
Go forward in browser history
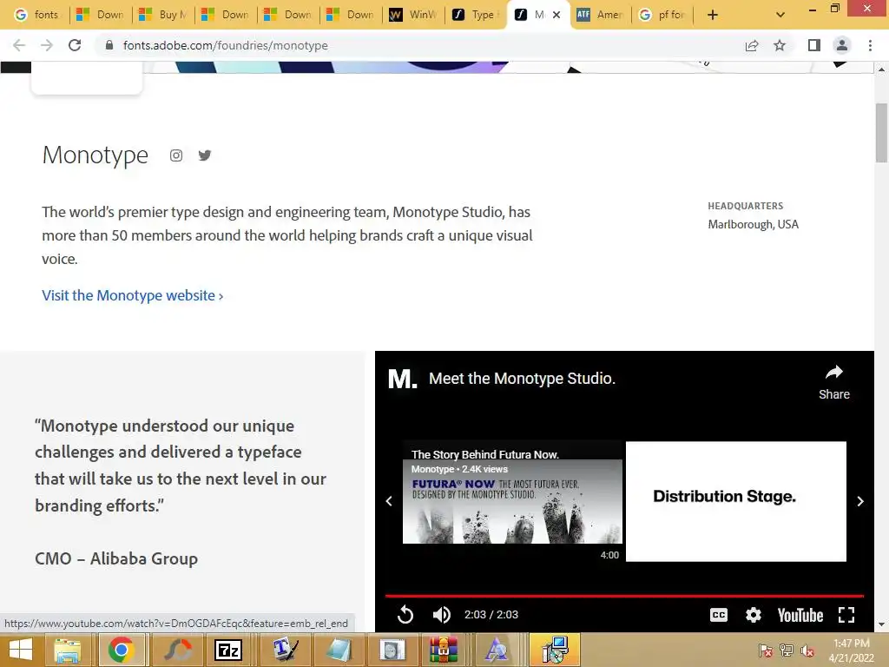pyautogui.click(x=47, y=45)
